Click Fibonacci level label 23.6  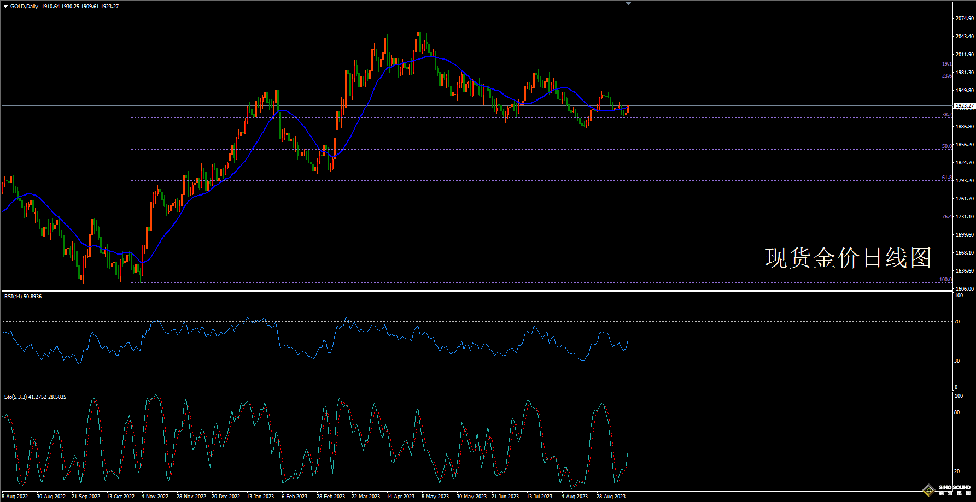[946, 76]
